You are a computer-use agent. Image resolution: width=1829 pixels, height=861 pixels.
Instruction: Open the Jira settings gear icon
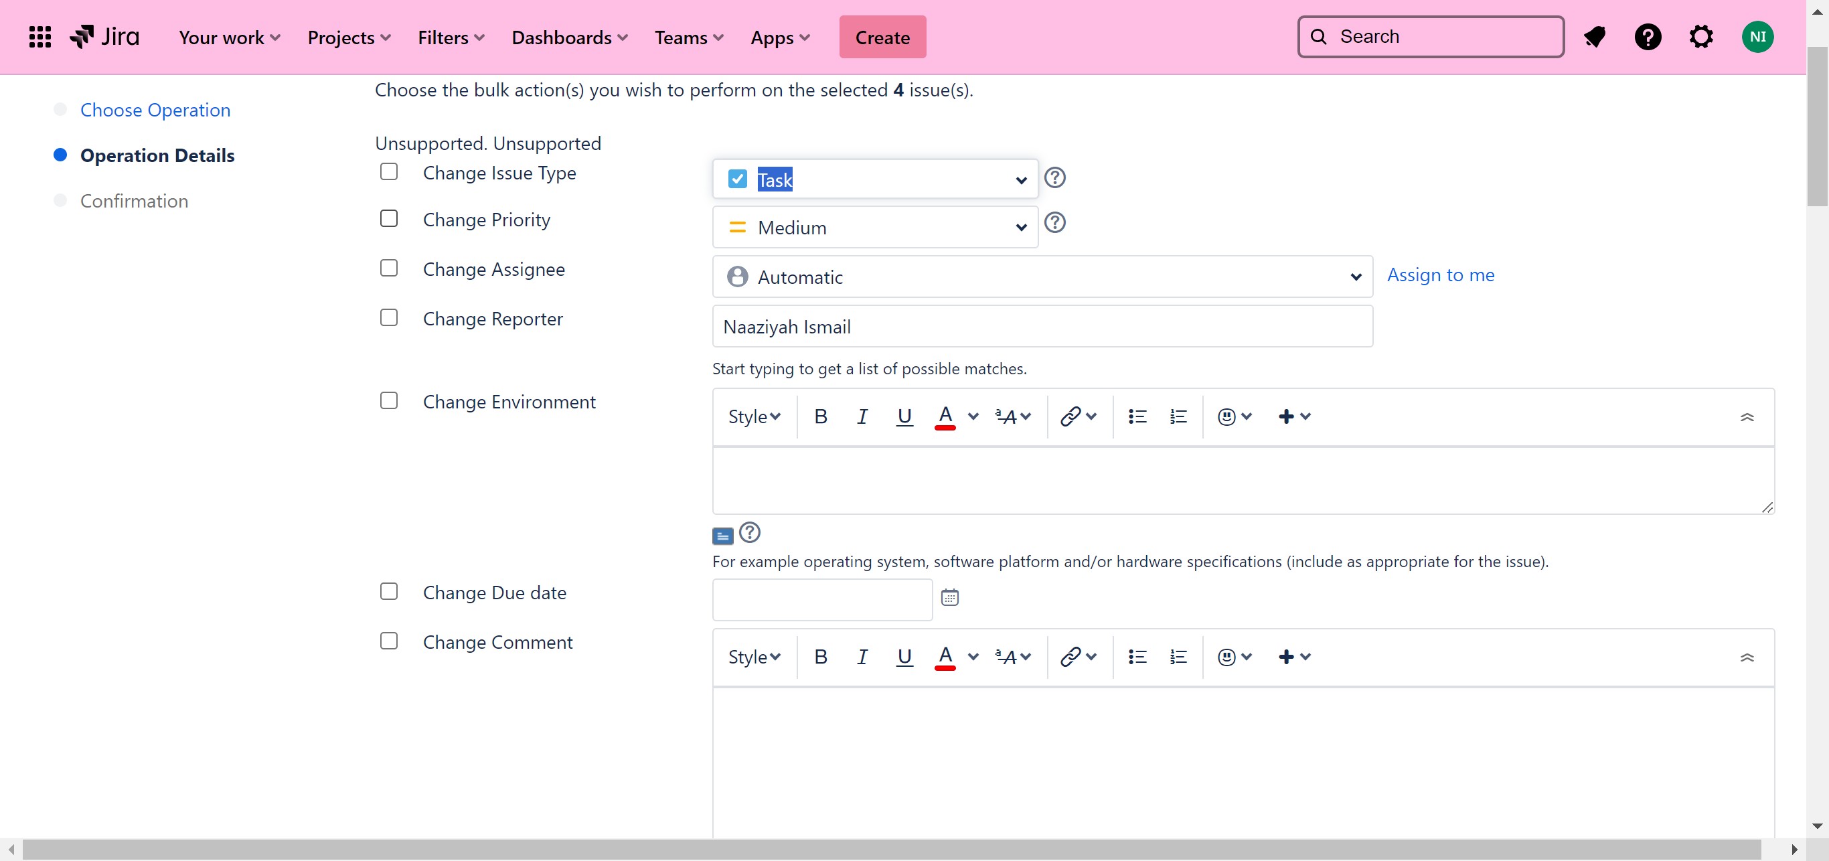pyautogui.click(x=1700, y=37)
